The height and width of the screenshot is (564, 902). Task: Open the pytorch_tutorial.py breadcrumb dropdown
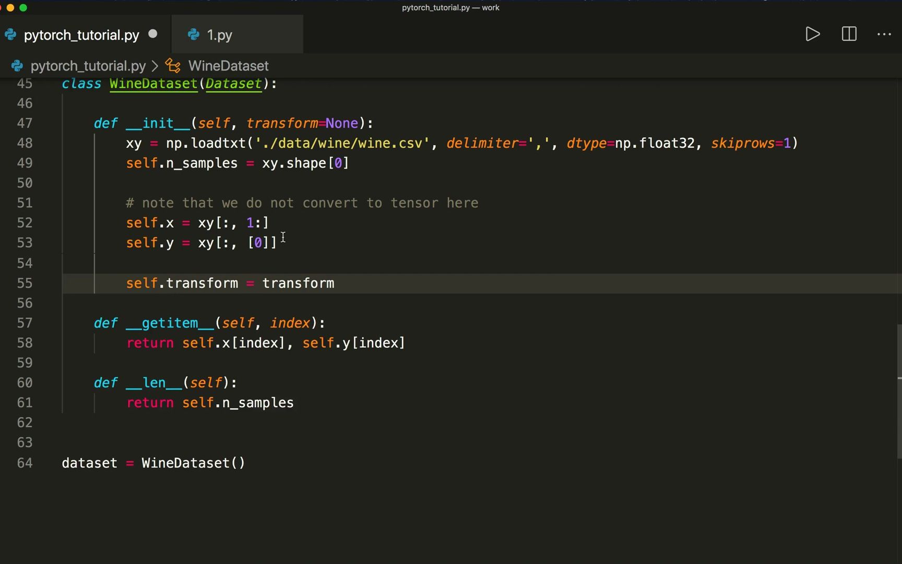click(x=88, y=66)
